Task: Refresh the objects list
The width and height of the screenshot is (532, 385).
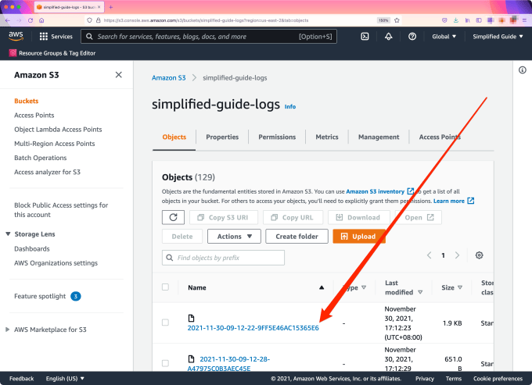Action: coord(173,217)
